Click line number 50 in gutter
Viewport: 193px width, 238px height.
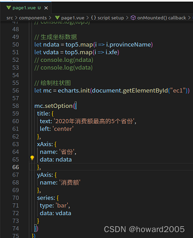15,44
